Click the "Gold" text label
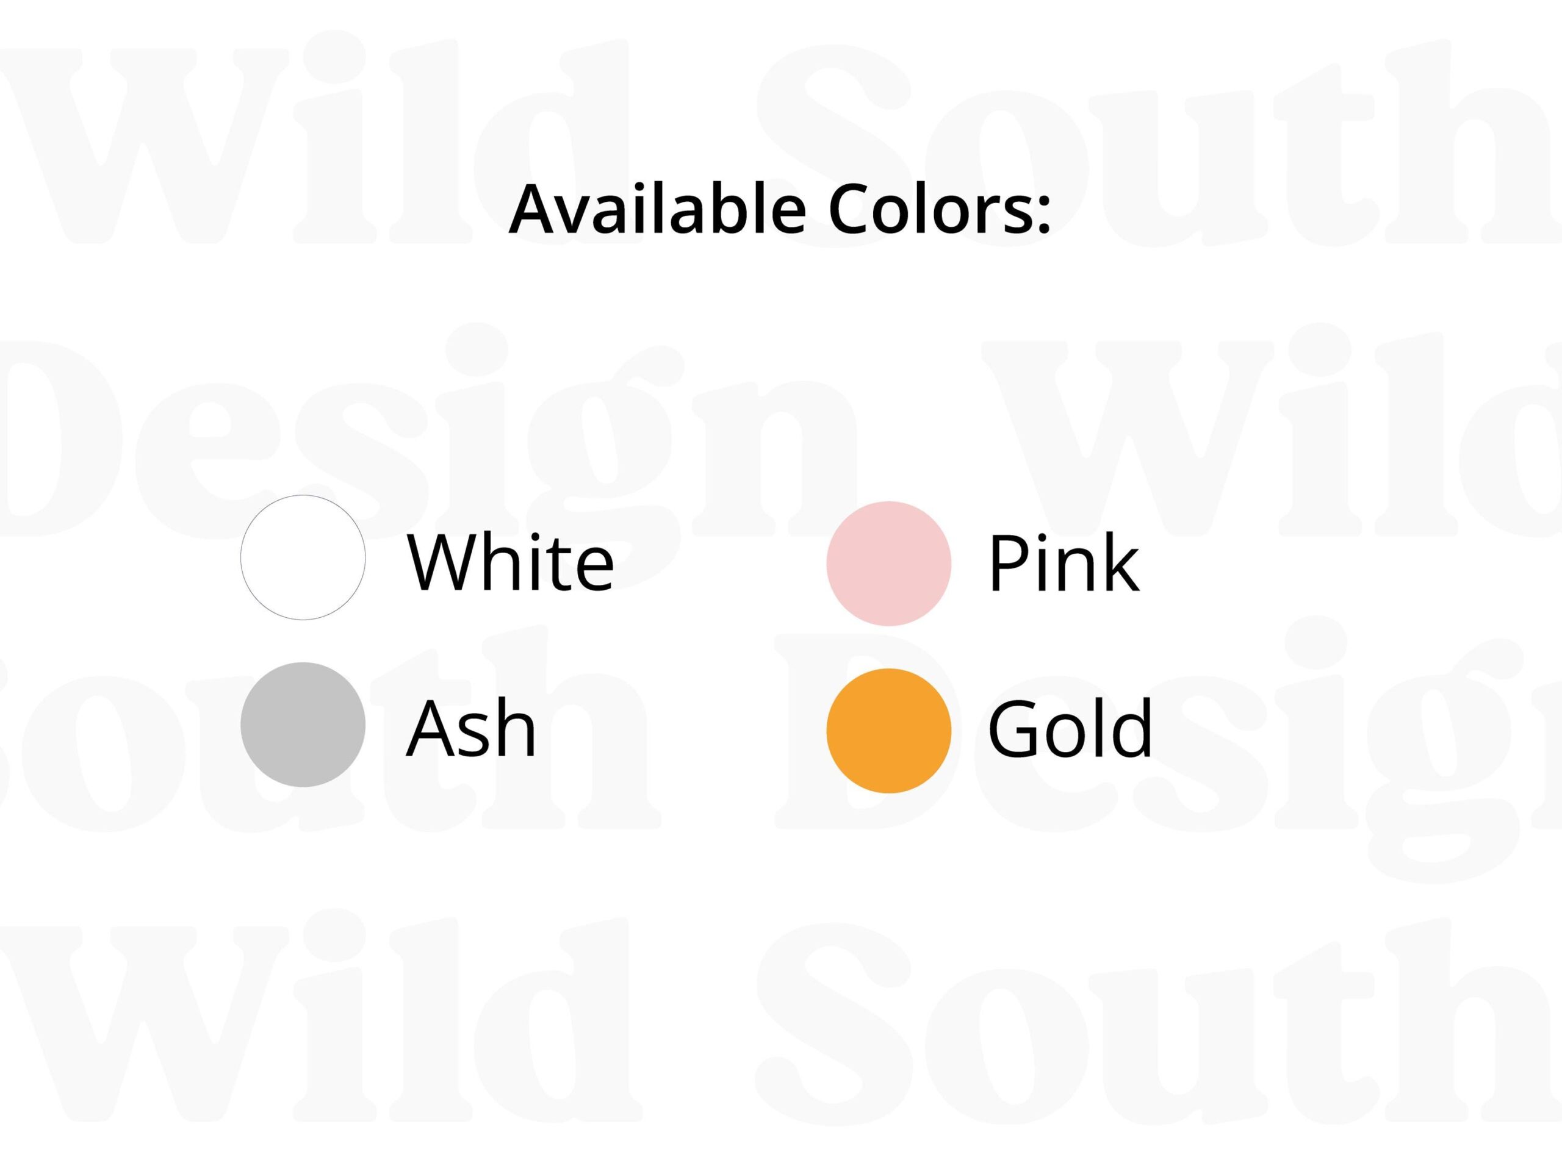This screenshot has height=1171, width=1562. click(1069, 728)
